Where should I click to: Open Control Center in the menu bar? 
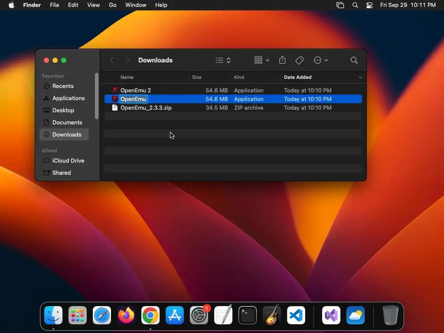(x=369, y=5)
